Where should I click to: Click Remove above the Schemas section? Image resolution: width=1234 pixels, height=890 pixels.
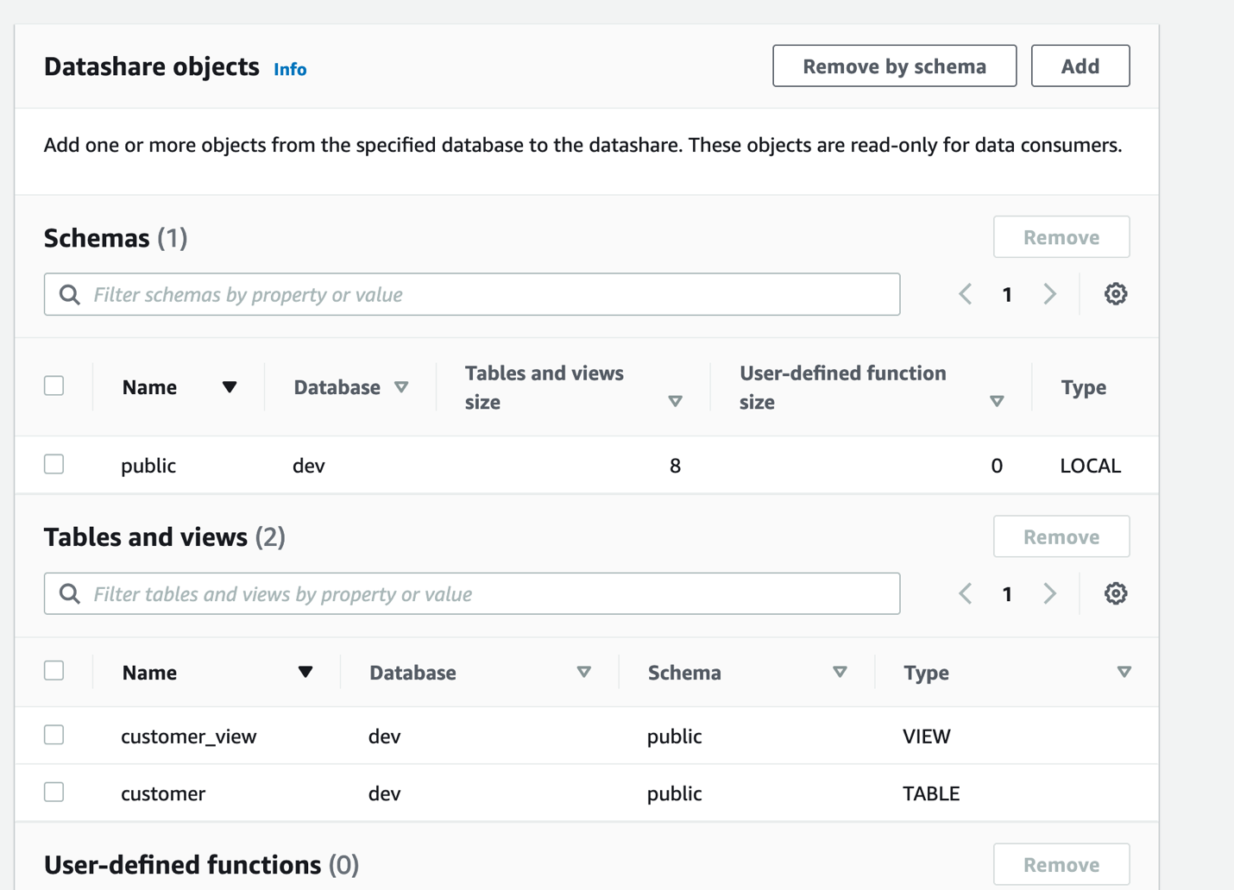[1061, 236]
